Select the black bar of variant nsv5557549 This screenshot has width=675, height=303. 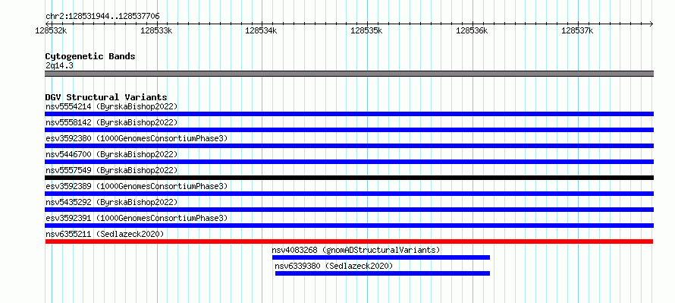click(349, 178)
